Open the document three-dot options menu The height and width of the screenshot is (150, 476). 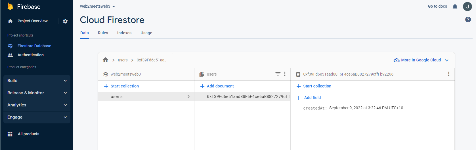click(x=448, y=74)
